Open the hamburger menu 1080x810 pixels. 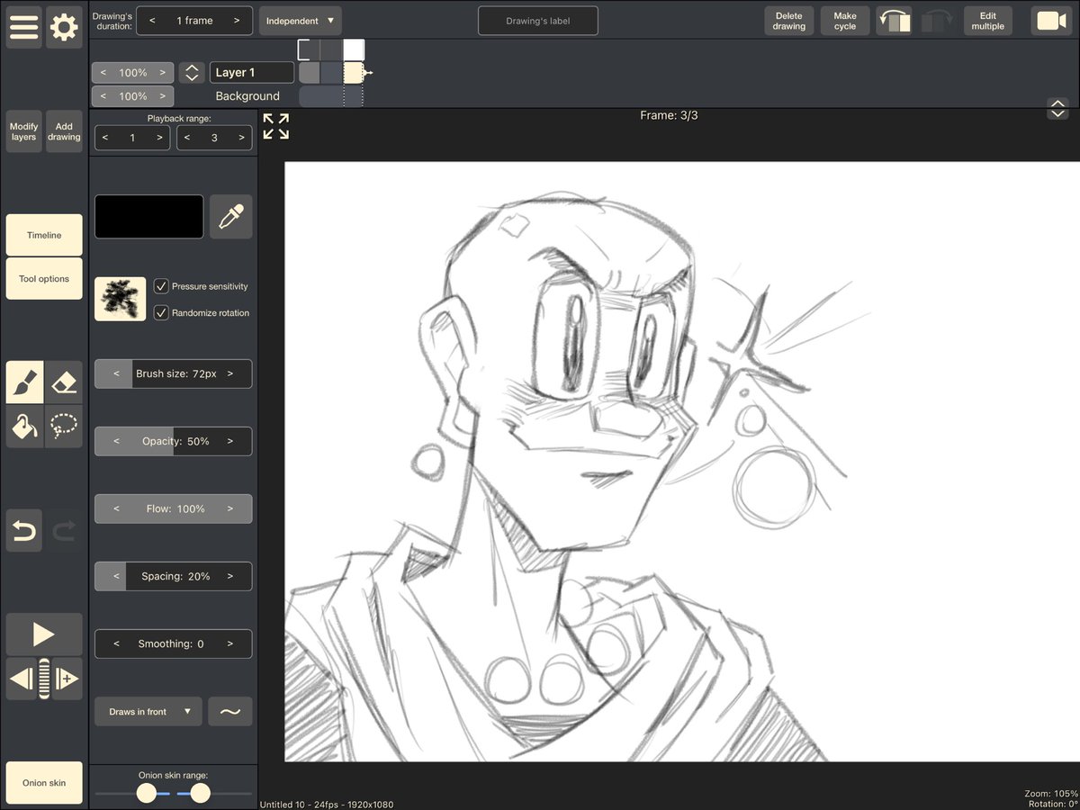tap(23, 27)
